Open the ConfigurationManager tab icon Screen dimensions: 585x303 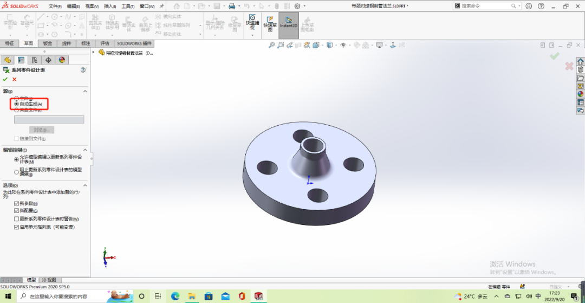35,60
